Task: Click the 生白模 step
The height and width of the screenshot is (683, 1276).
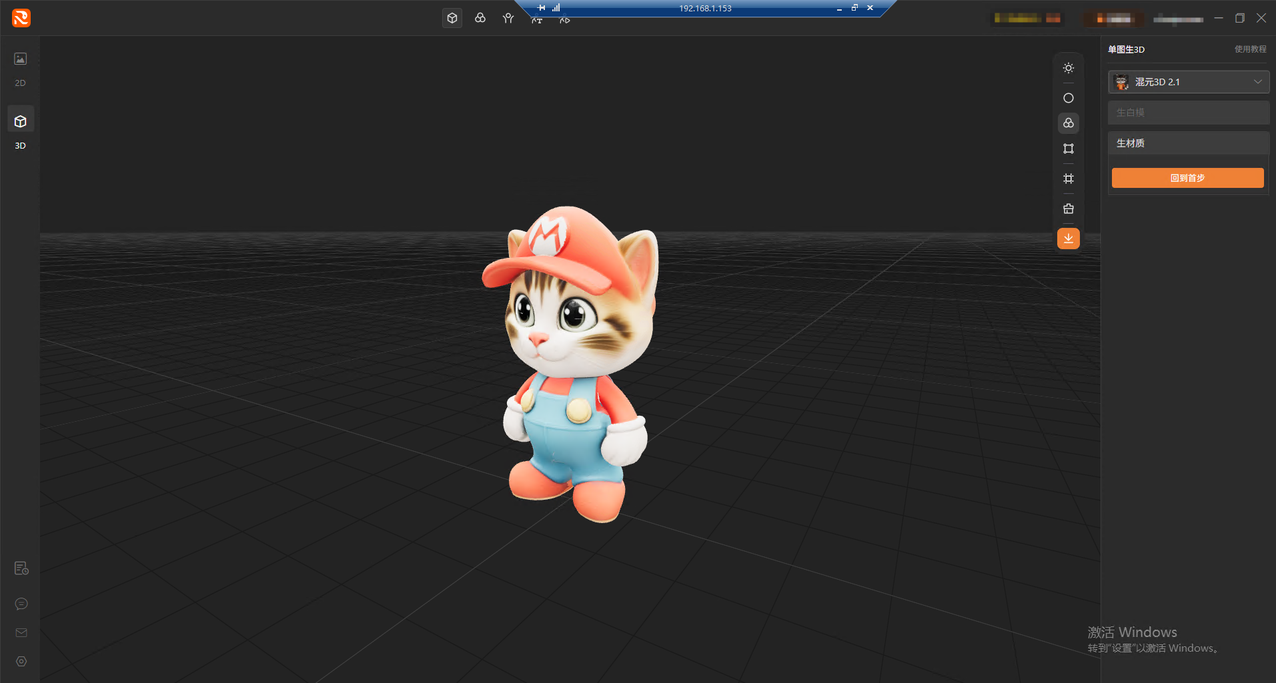Action: coord(1189,113)
